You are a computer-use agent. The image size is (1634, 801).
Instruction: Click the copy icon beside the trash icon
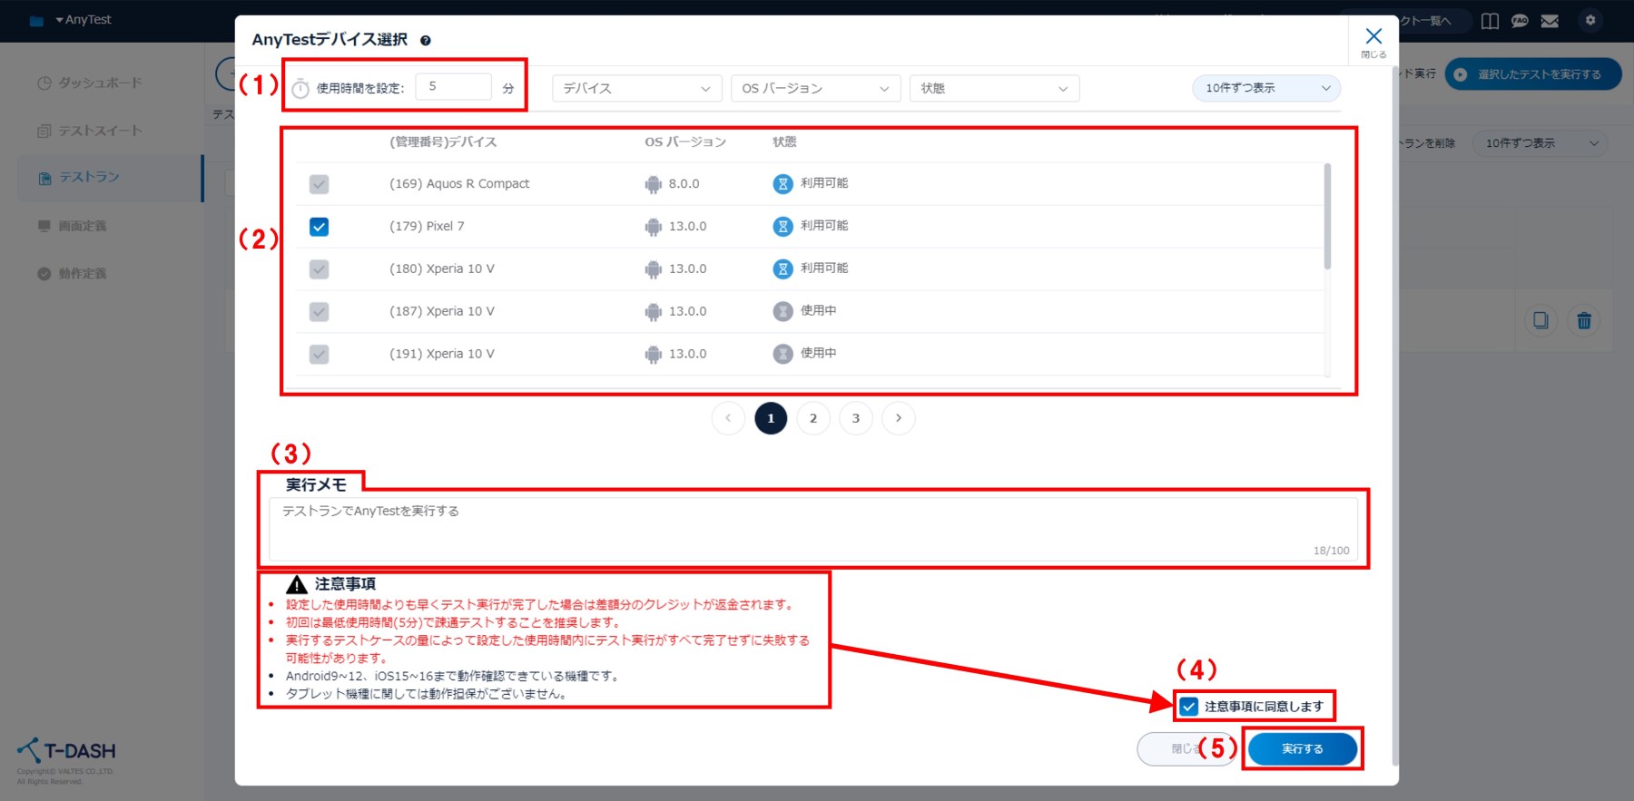tap(1540, 320)
